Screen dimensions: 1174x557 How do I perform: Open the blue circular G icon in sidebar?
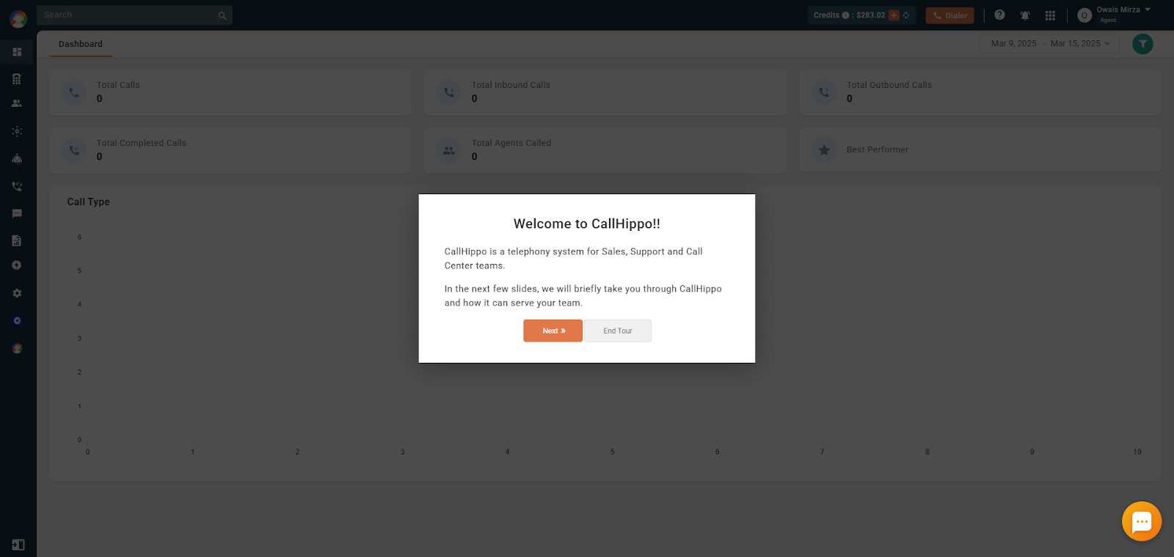click(x=17, y=321)
